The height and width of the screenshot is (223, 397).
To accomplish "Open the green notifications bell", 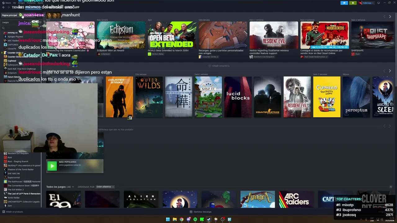I will click(353, 3).
